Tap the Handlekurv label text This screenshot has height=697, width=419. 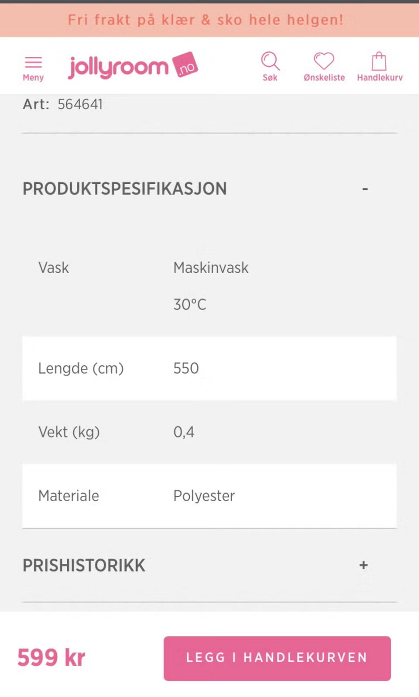tap(380, 78)
